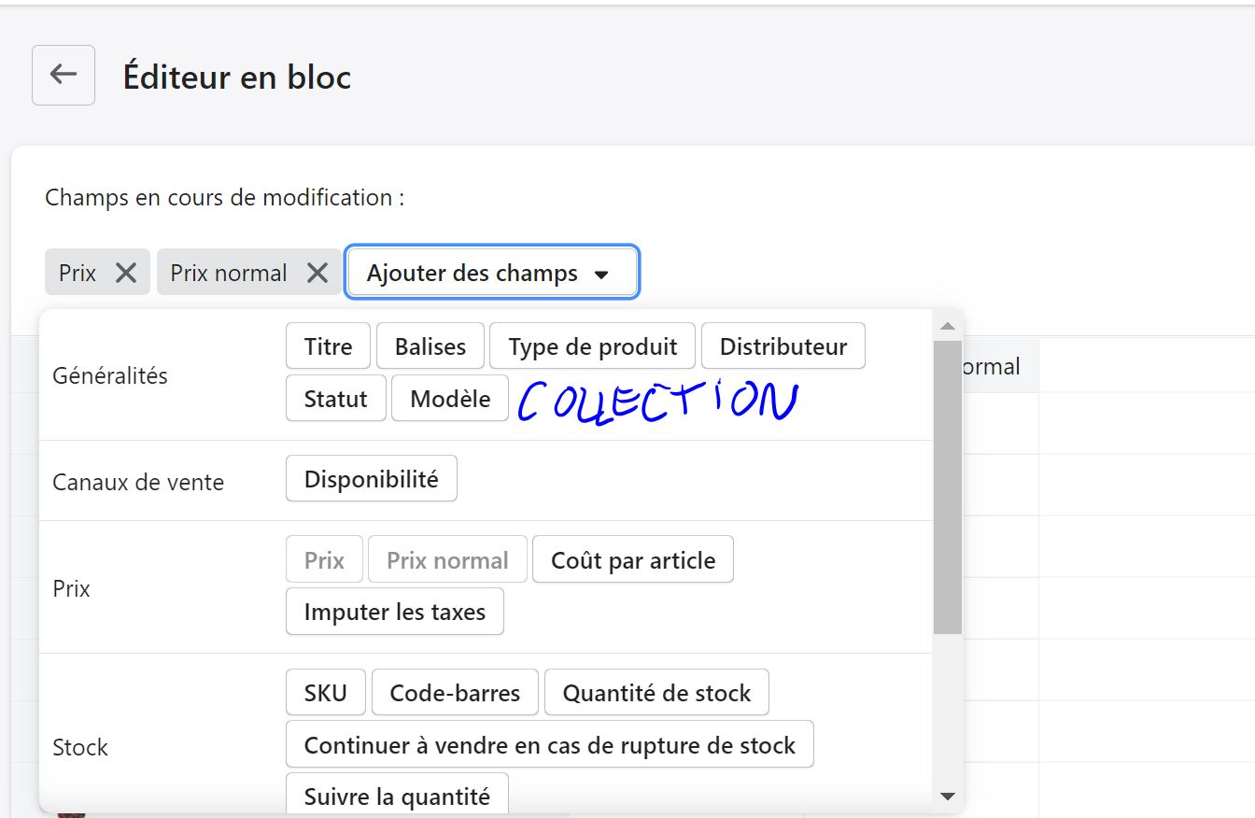Select the Type de produit field
The image size is (1255, 818).
pyautogui.click(x=592, y=346)
